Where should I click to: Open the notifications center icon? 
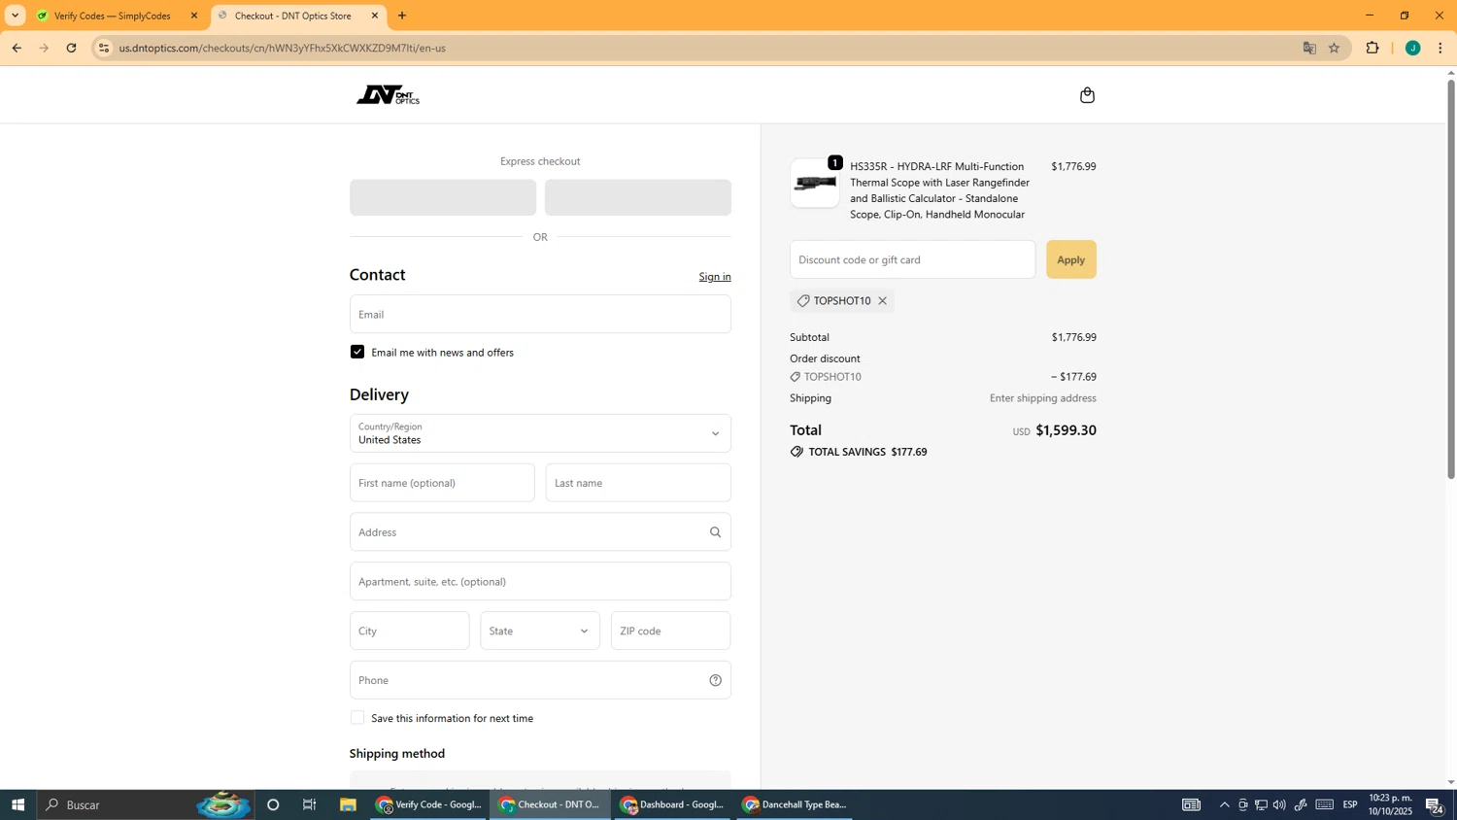[1434, 804]
